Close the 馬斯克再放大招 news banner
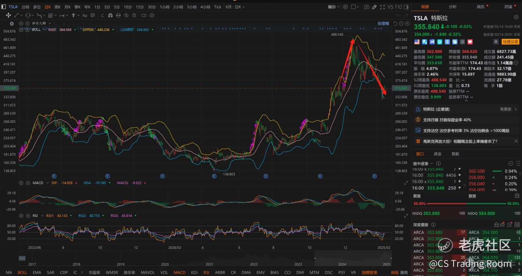Screen dimensions: 522x276 (516, 141)
